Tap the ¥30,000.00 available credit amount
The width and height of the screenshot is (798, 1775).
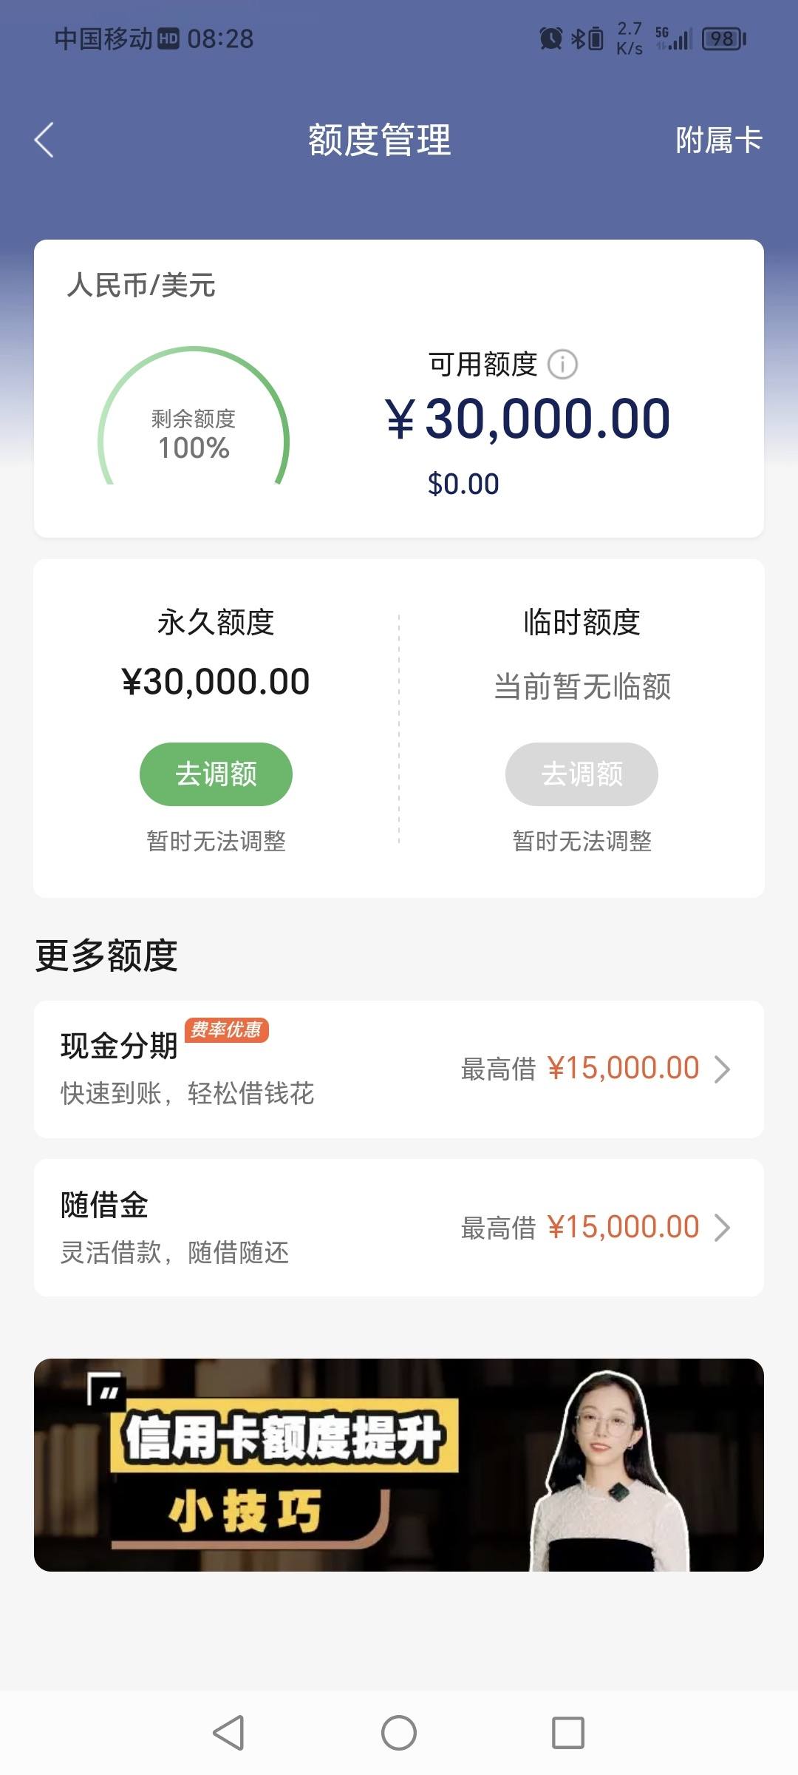point(528,419)
